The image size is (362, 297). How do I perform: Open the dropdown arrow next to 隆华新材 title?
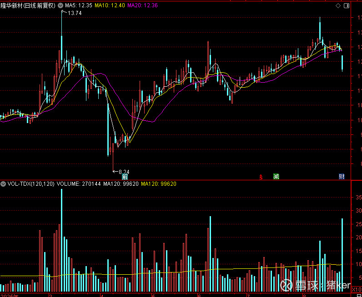(60, 5)
